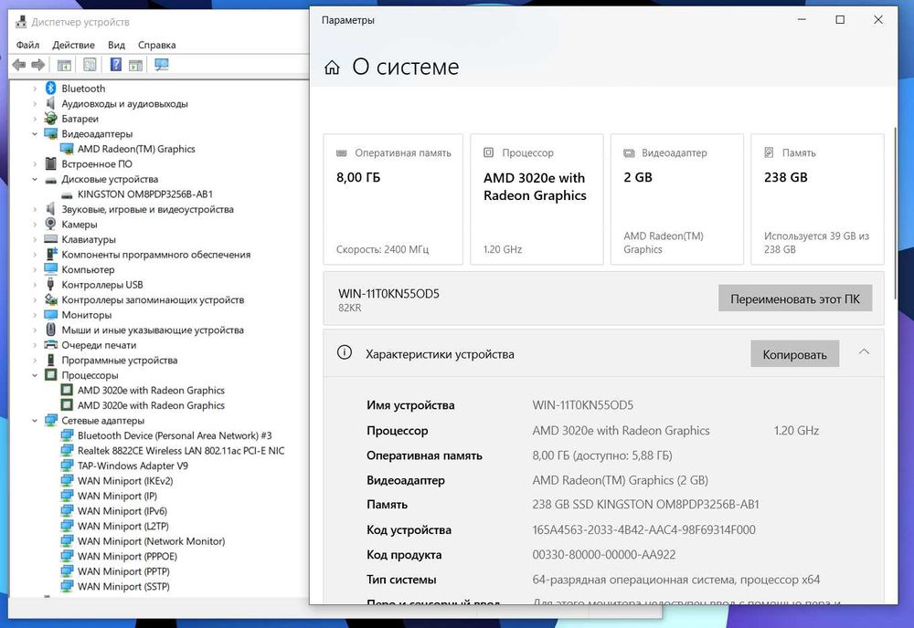Click the Forward arrow in Device Manager toolbar

point(37,65)
